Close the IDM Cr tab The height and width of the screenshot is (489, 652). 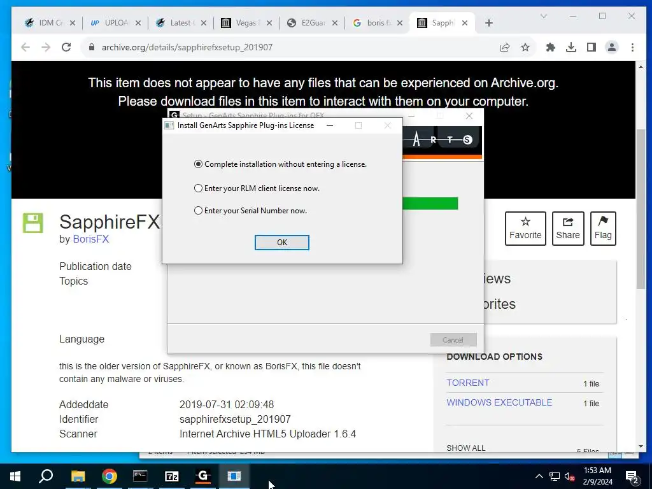pos(73,23)
